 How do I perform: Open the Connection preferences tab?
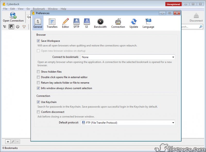[x=118, y=23]
